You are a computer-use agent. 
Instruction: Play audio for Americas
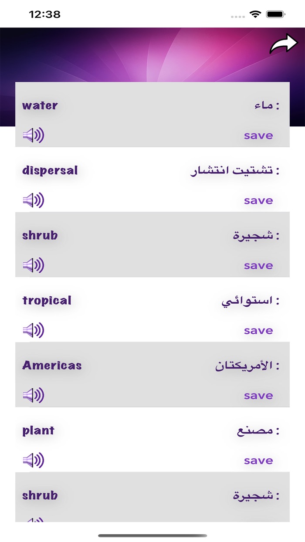pos(33,395)
